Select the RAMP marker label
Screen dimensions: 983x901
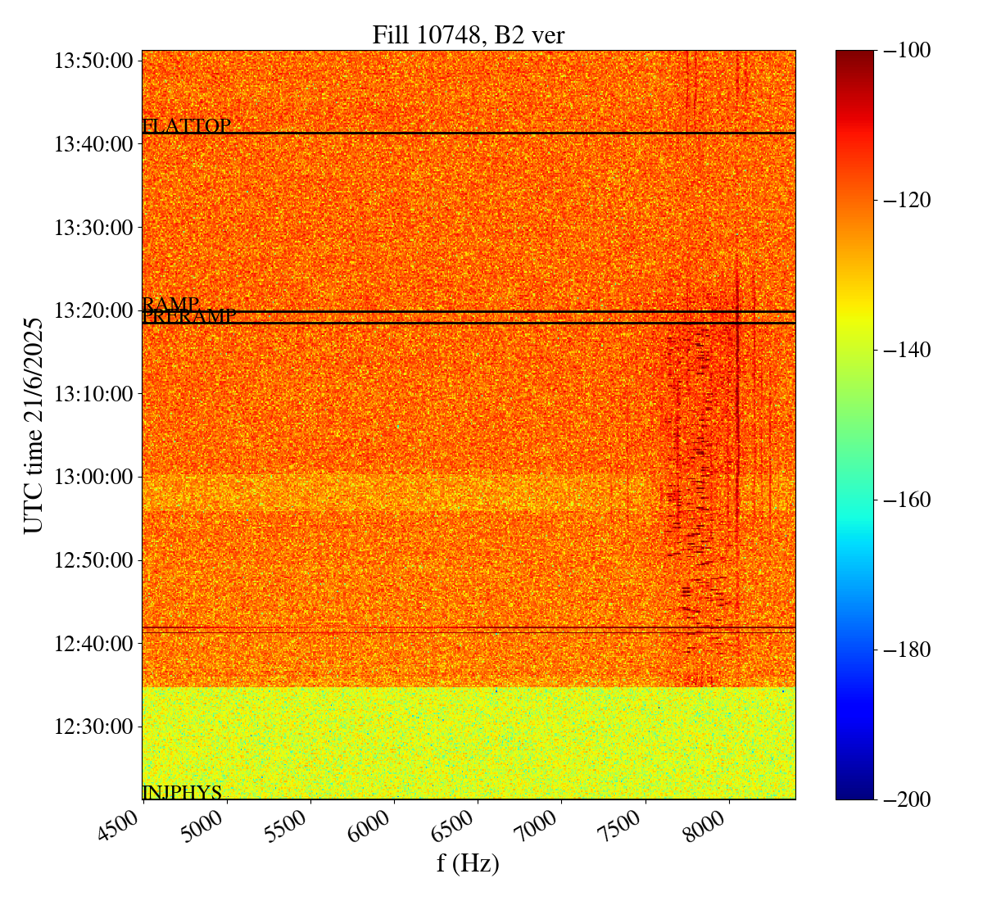coord(170,305)
